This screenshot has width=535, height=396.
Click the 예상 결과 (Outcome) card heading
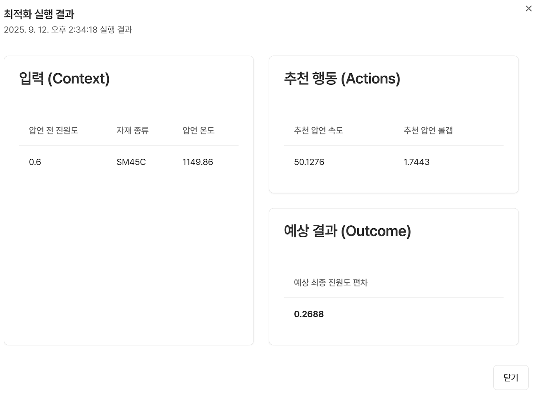pos(347,231)
